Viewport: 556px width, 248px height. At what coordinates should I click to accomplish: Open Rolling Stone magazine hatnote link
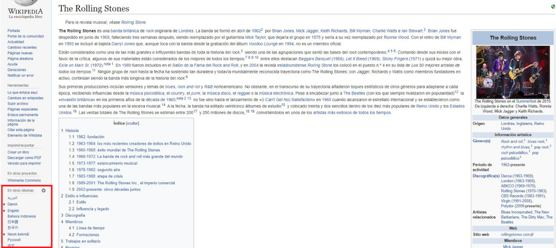[134, 22]
